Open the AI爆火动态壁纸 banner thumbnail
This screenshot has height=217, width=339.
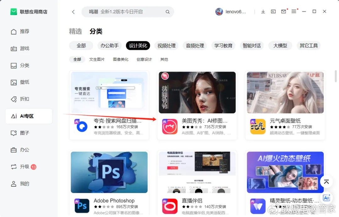(285, 172)
